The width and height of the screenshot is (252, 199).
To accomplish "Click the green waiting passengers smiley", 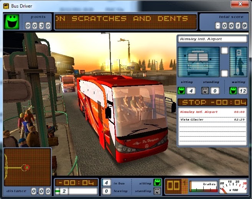I will tap(233, 91).
